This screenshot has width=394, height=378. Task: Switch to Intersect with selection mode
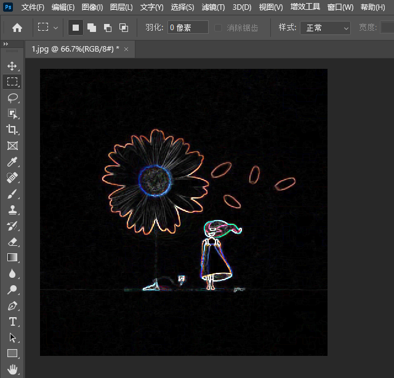pyautogui.click(x=124, y=28)
